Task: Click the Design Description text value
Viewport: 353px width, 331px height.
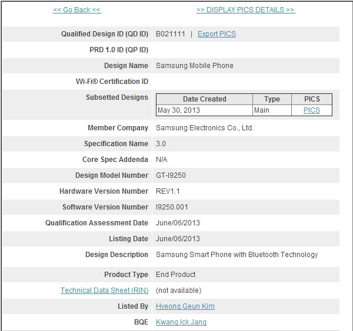Action: pyautogui.click(x=237, y=255)
